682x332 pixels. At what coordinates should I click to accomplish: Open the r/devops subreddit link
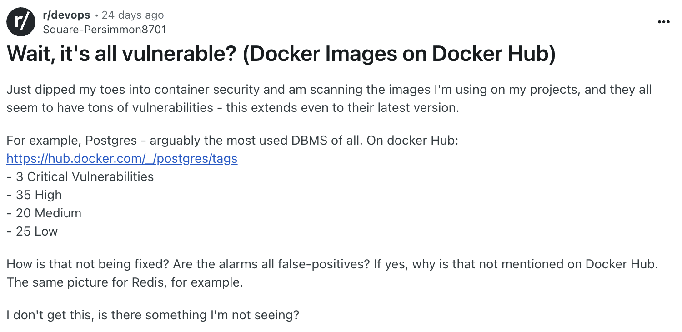66,15
